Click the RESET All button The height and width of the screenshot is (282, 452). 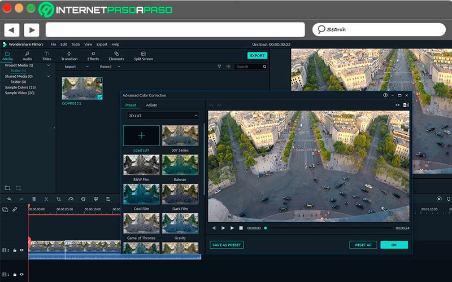click(x=363, y=245)
